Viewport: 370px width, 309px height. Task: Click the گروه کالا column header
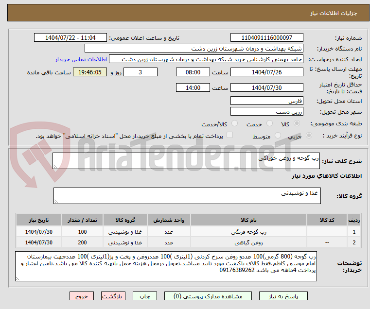pyautogui.click(x=125, y=220)
